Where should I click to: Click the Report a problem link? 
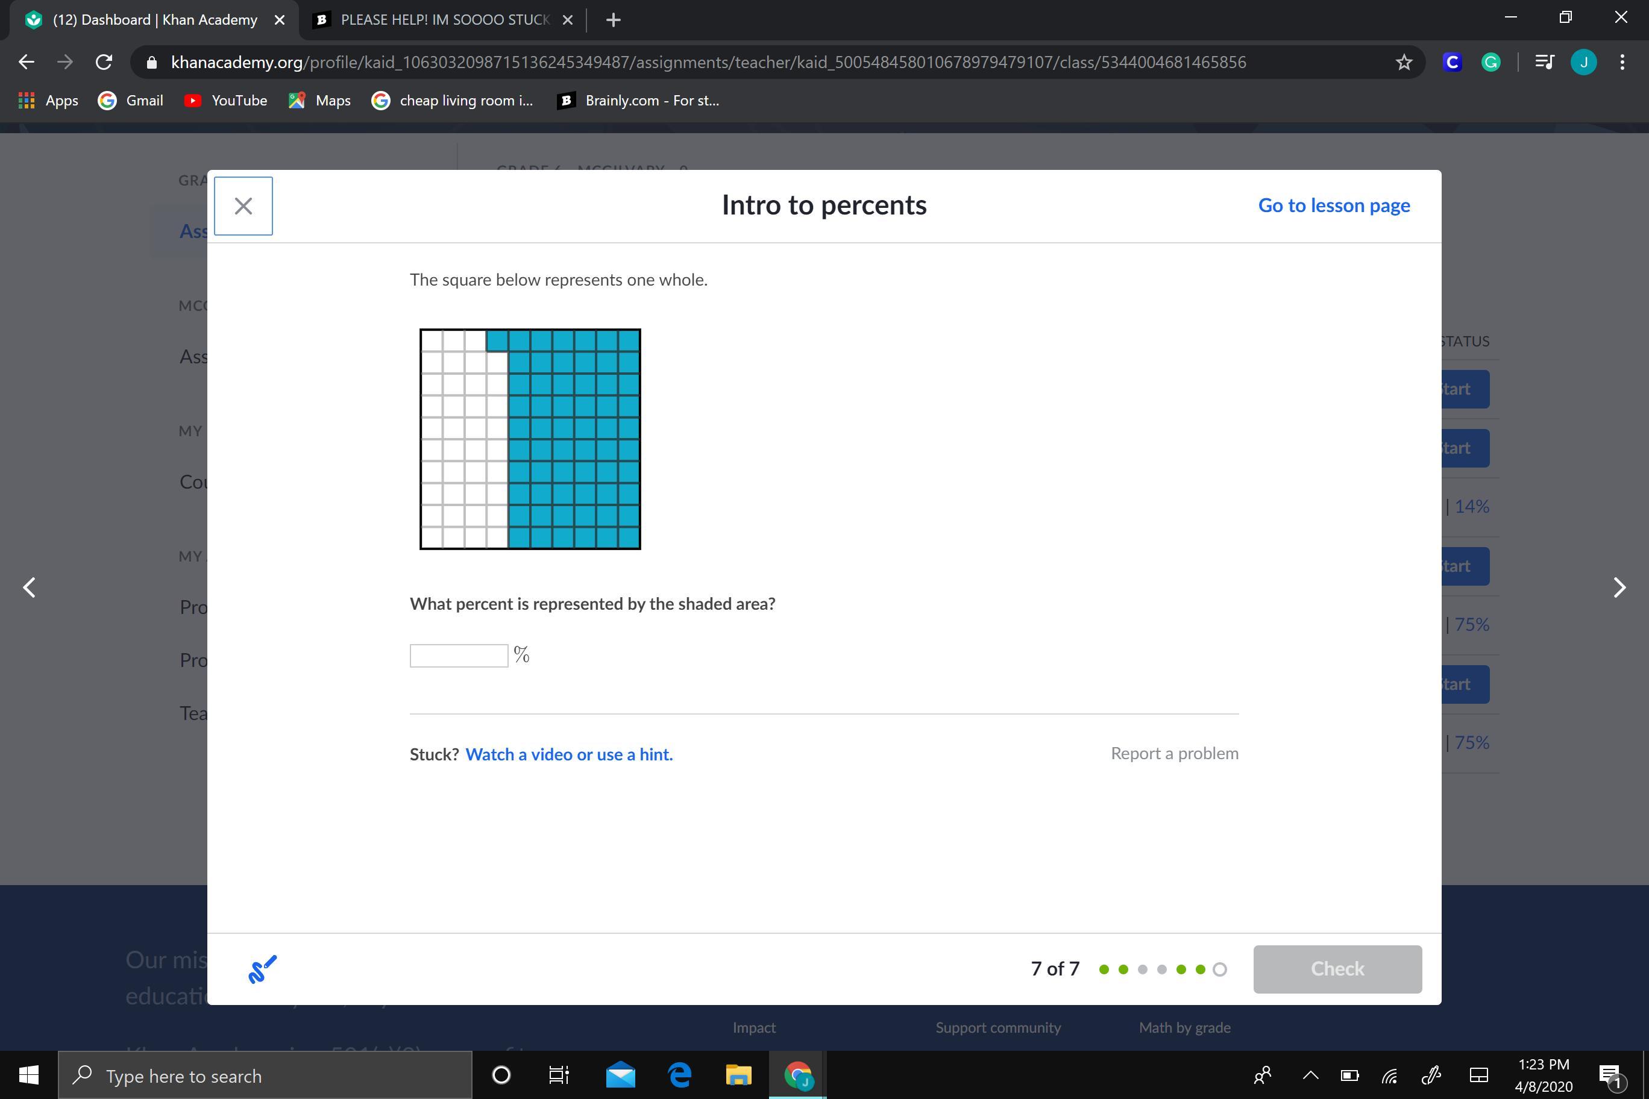(x=1174, y=754)
